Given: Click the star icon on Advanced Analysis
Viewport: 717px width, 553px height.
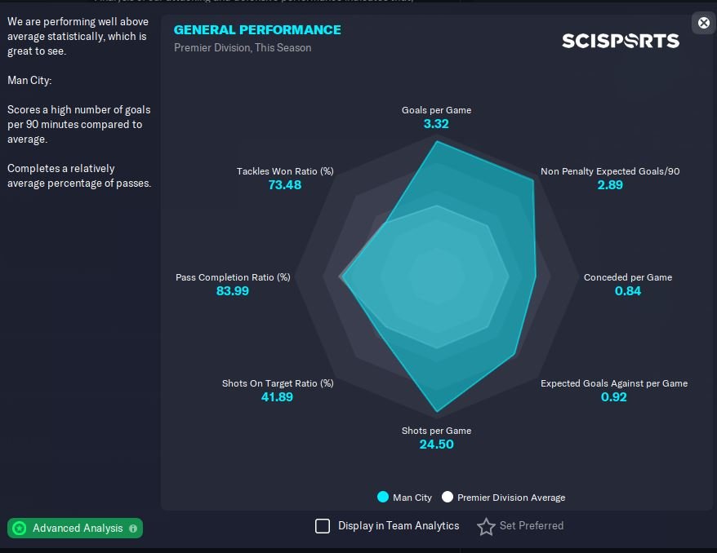Looking at the screenshot, I should 20,529.
